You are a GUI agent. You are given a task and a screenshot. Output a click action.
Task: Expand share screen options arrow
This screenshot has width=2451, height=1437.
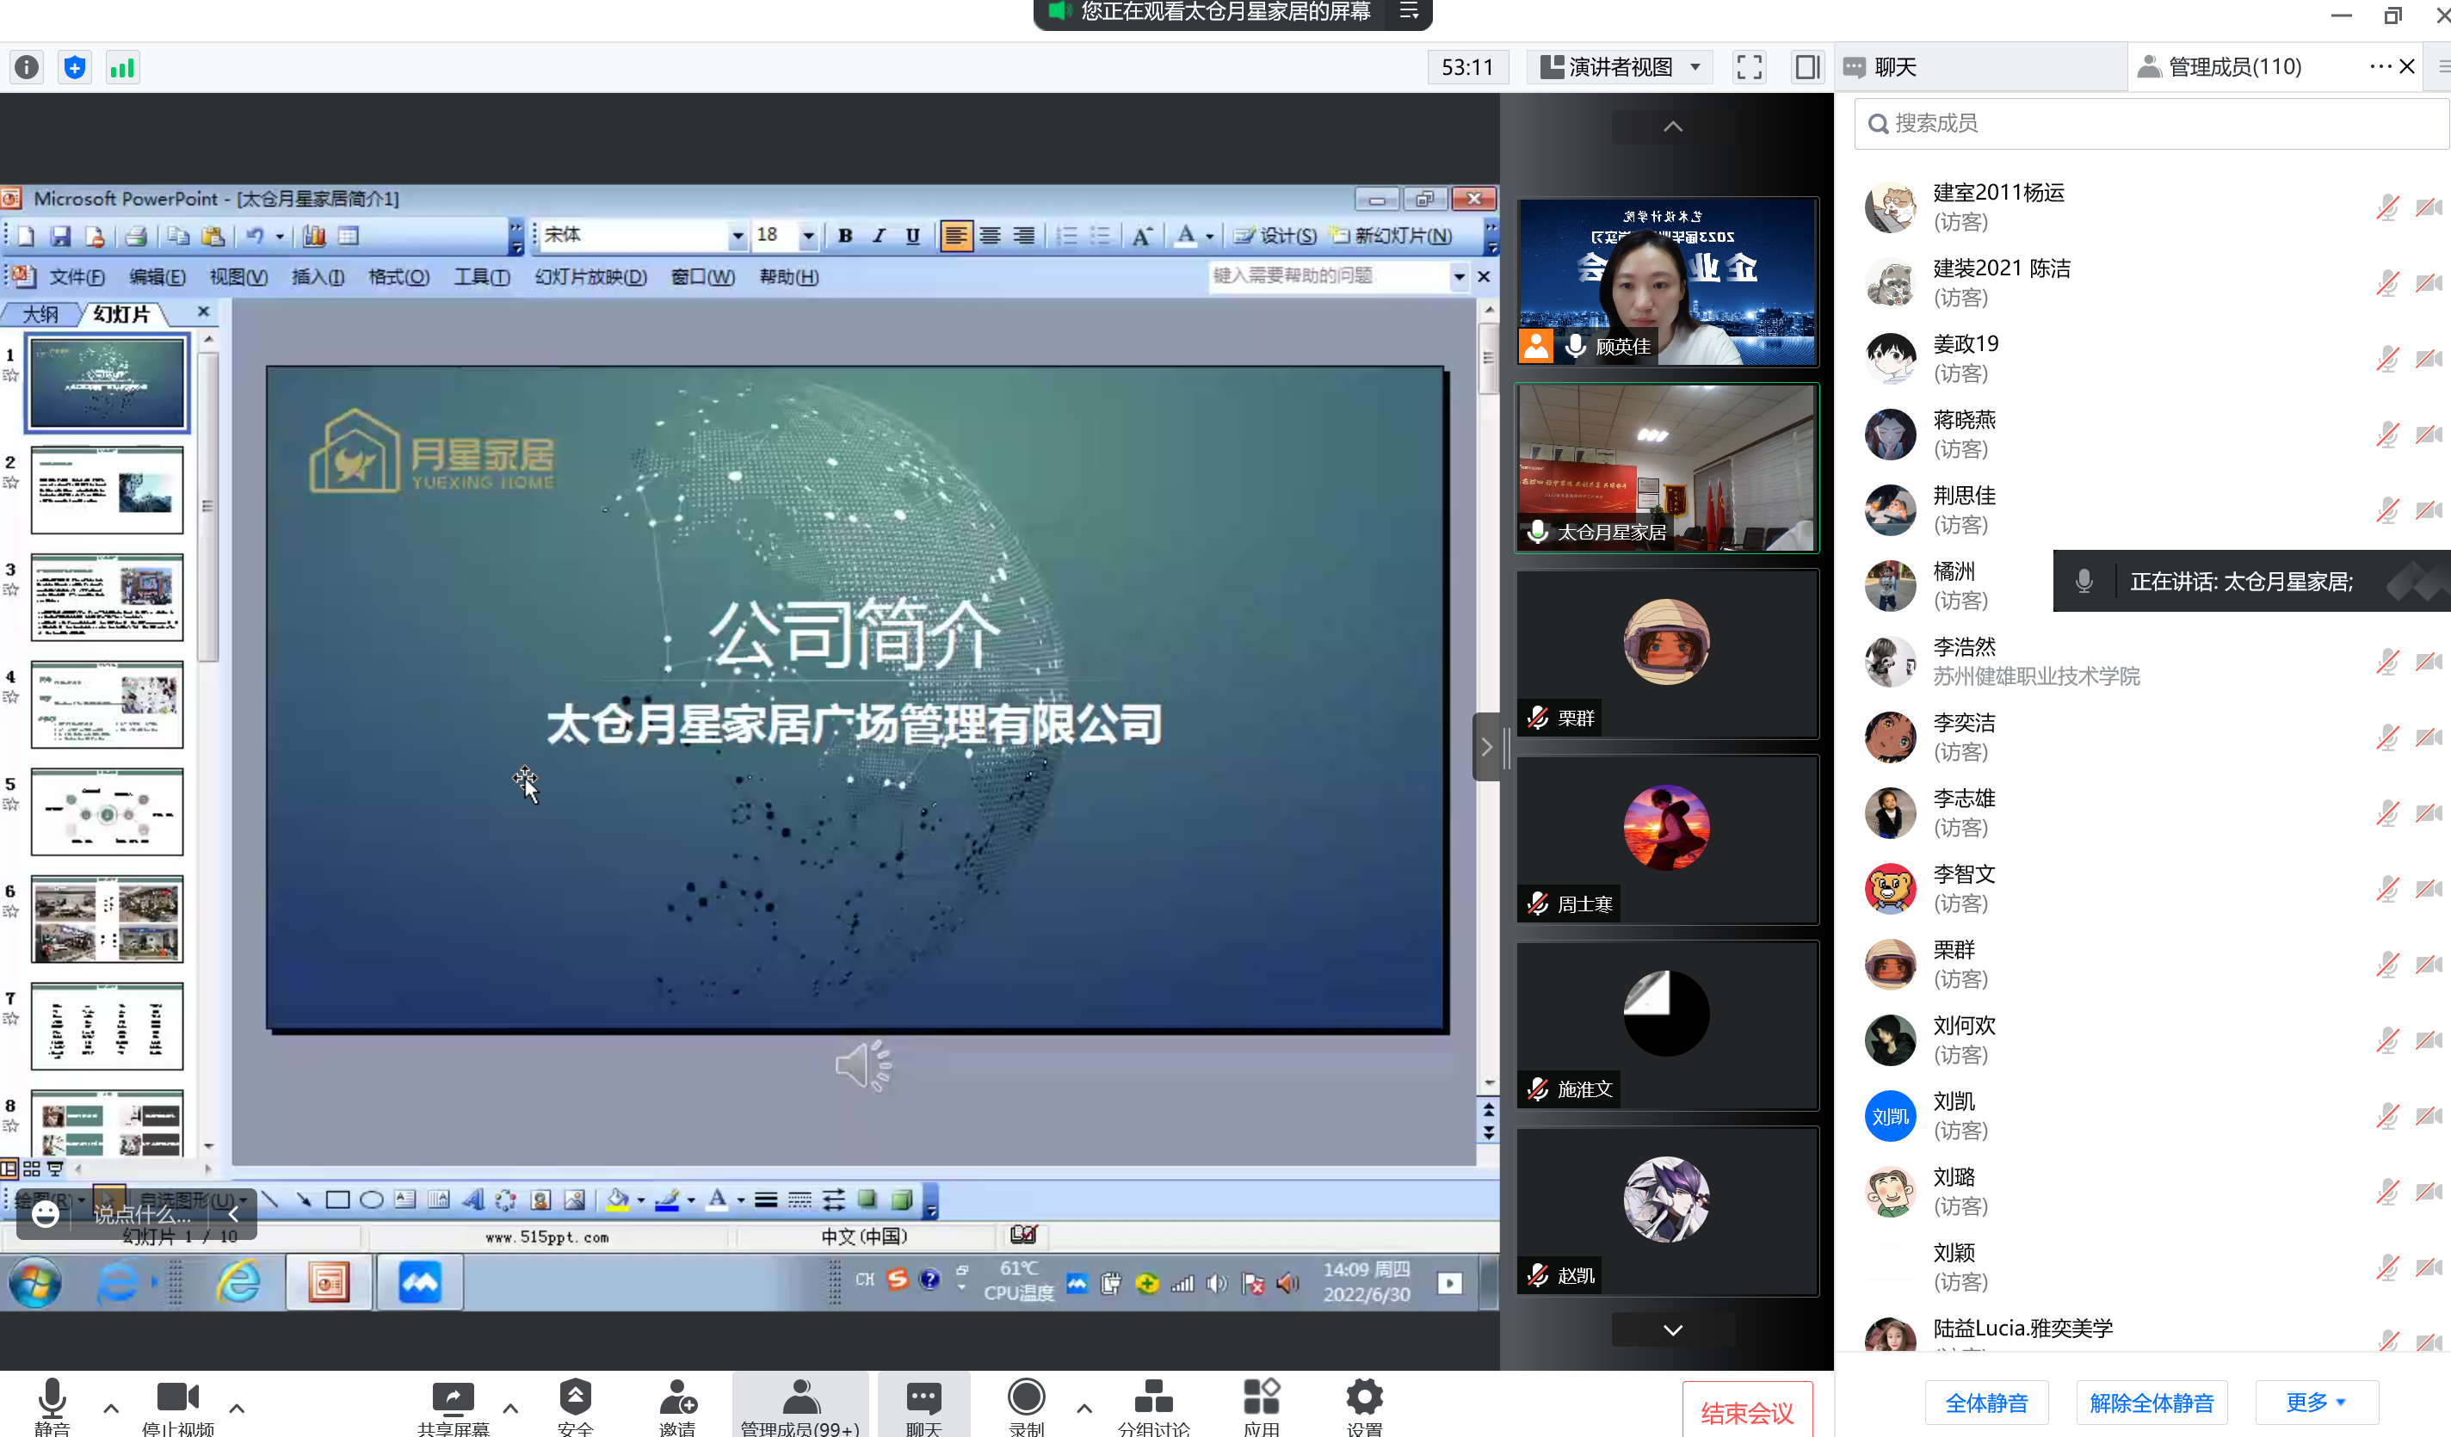point(509,1407)
